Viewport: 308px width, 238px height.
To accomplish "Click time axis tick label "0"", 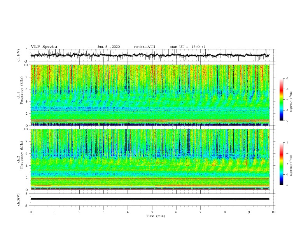I will click(31, 212).
